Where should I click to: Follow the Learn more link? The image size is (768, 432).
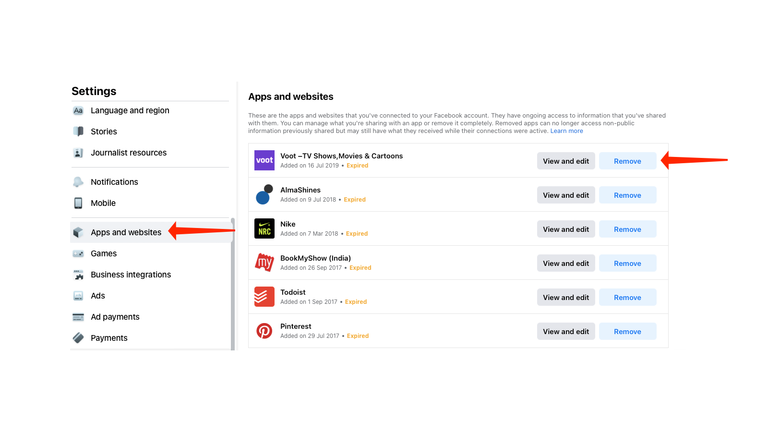click(x=566, y=131)
